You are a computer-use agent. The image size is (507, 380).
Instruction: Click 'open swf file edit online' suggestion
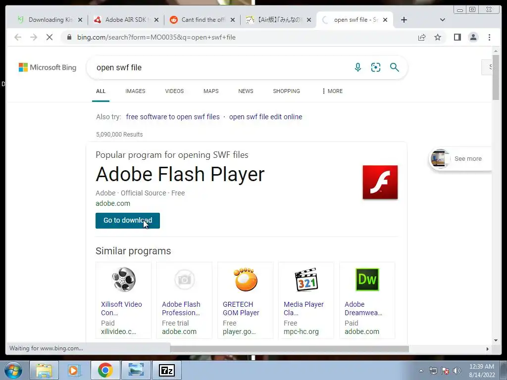(x=265, y=117)
